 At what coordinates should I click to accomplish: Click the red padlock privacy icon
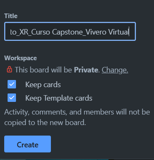click(x=9, y=69)
